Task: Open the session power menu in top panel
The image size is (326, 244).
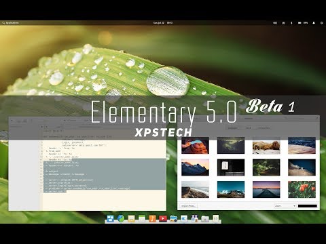Action: pyautogui.click(x=321, y=23)
